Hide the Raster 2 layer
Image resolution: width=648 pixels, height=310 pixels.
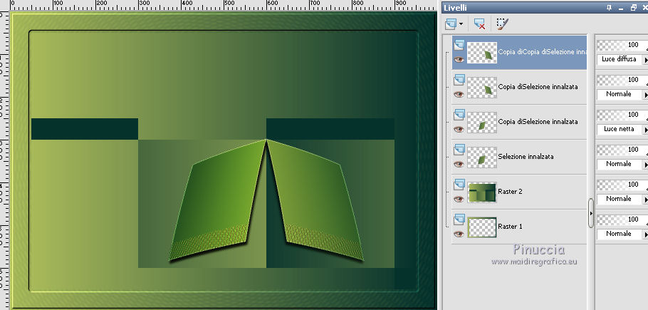[x=459, y=200]
